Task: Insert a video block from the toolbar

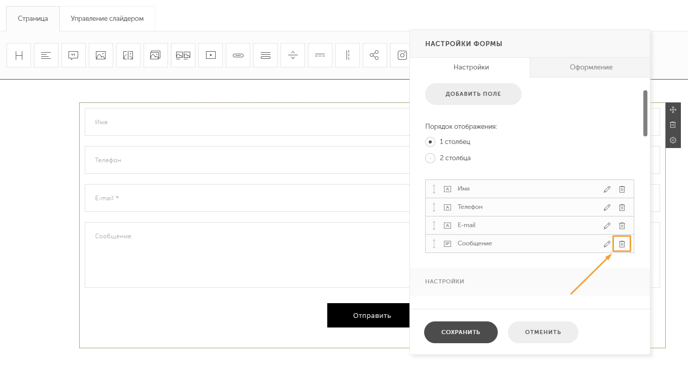Action: 211,55
